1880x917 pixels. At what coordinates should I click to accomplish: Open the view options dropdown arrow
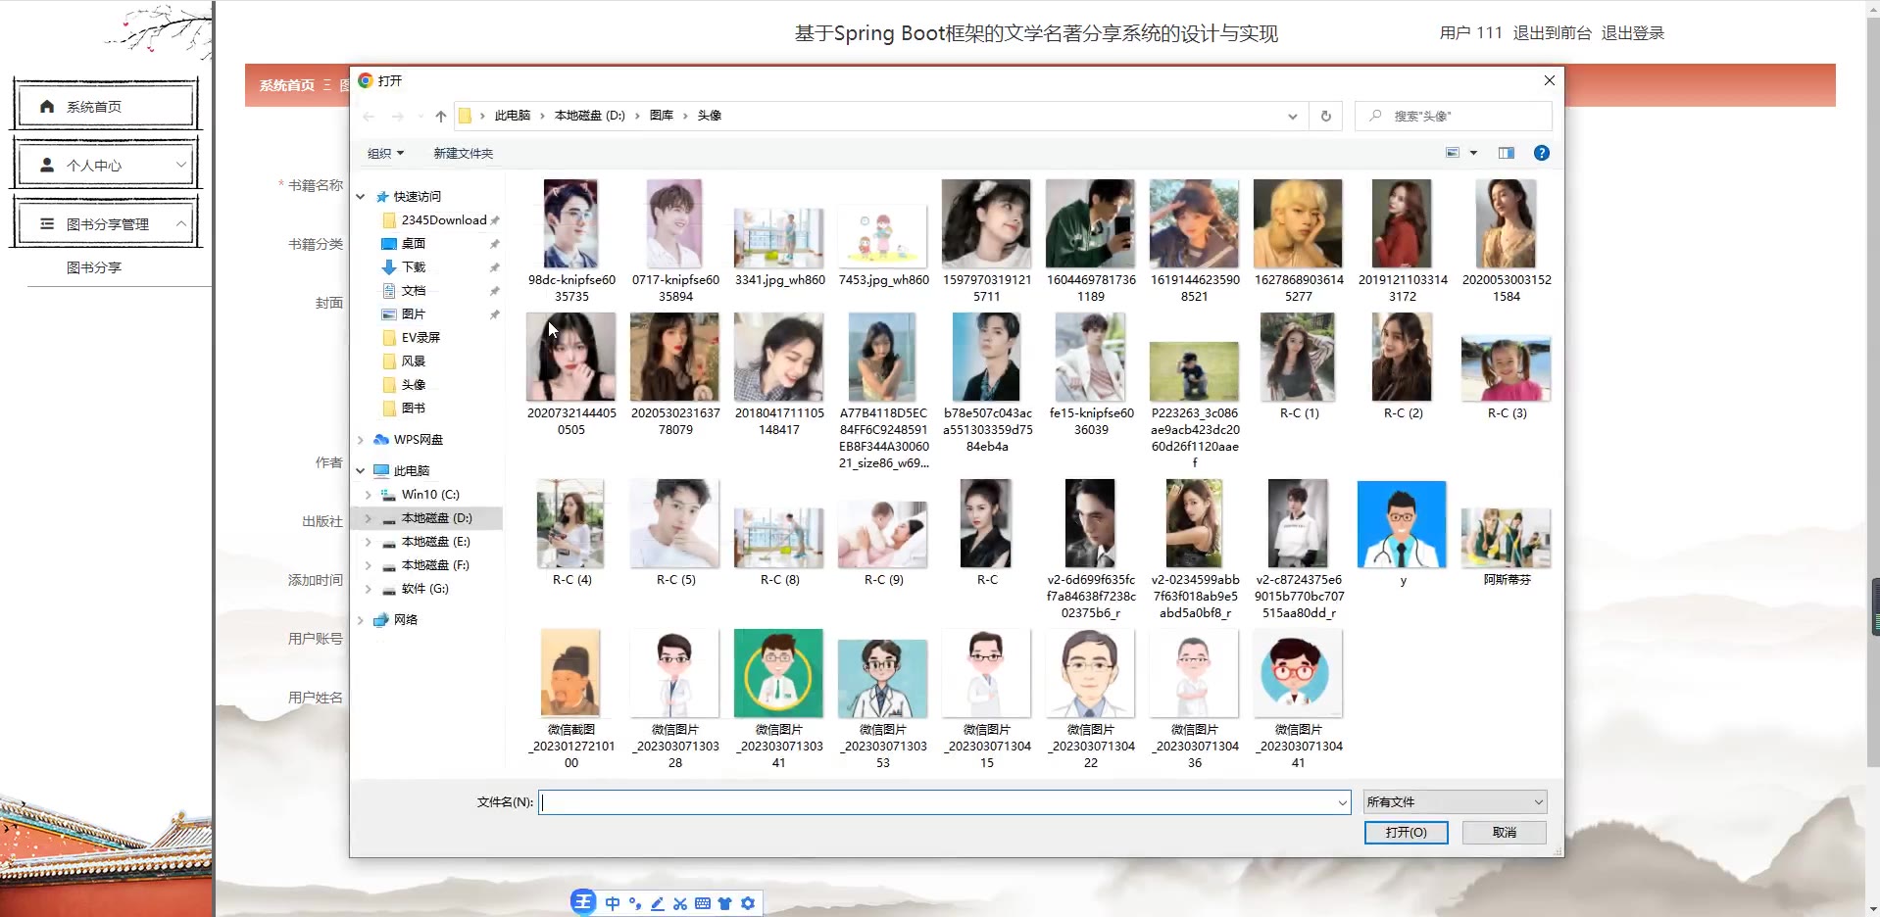[1473, 153]
